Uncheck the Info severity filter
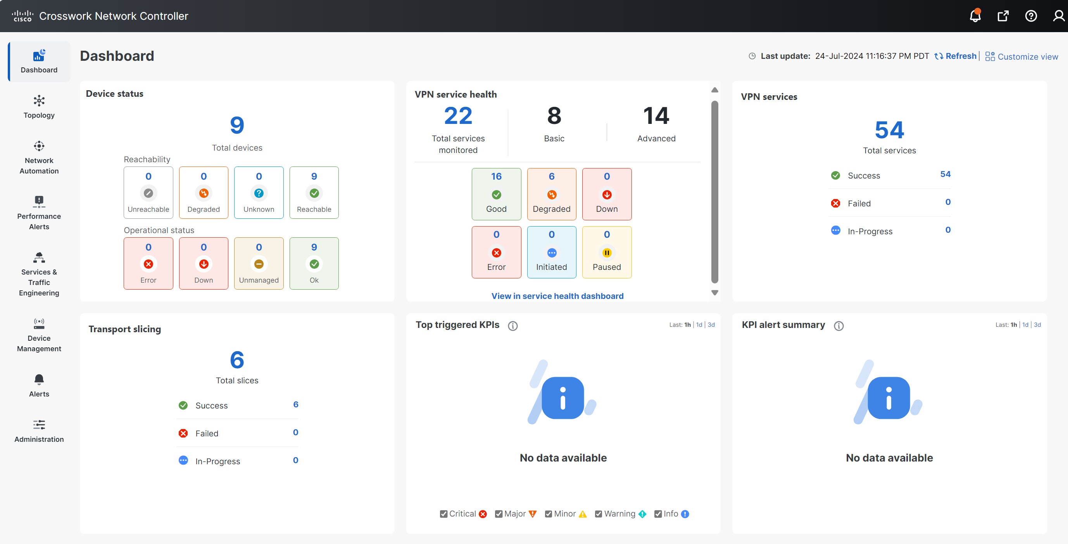Viewport: 1068px width, 544px height. (658, 513)
